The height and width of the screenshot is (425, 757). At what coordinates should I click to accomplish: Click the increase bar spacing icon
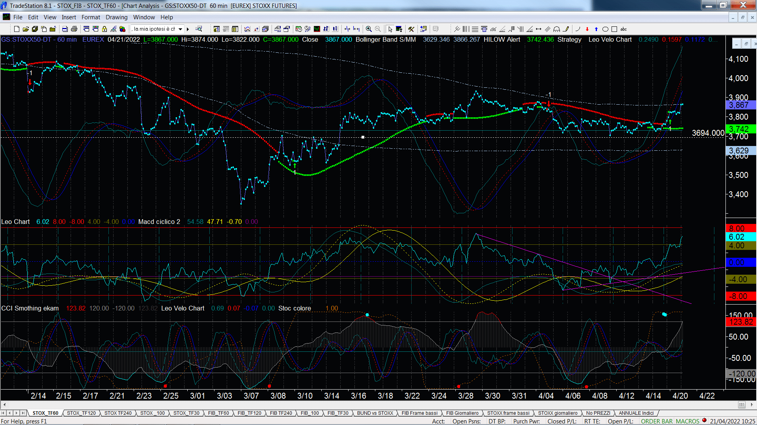pyautogui.click(x=356, y=29)
